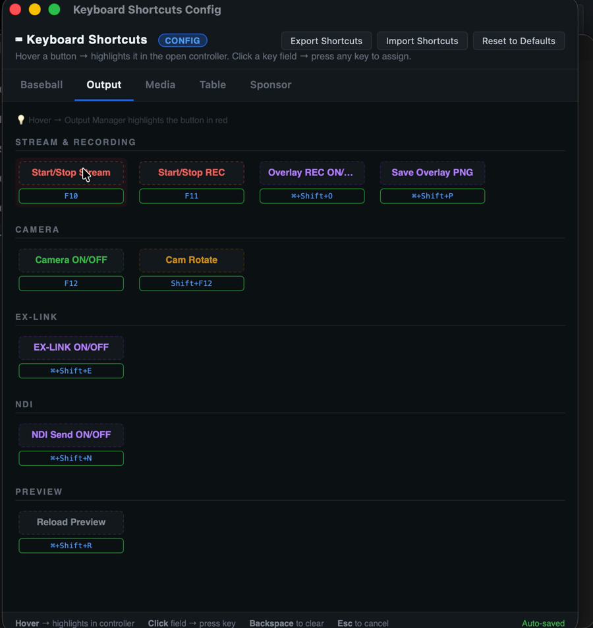Click Import Shortcuts button
The height and width of the screenshot is (628, 593).
point(422,41)
